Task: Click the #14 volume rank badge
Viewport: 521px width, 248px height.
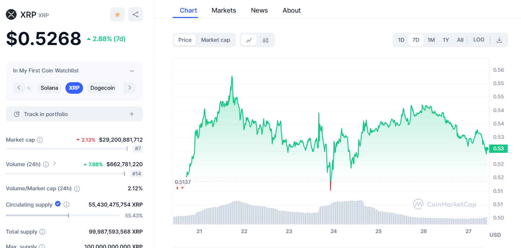Action: point(137,174)
